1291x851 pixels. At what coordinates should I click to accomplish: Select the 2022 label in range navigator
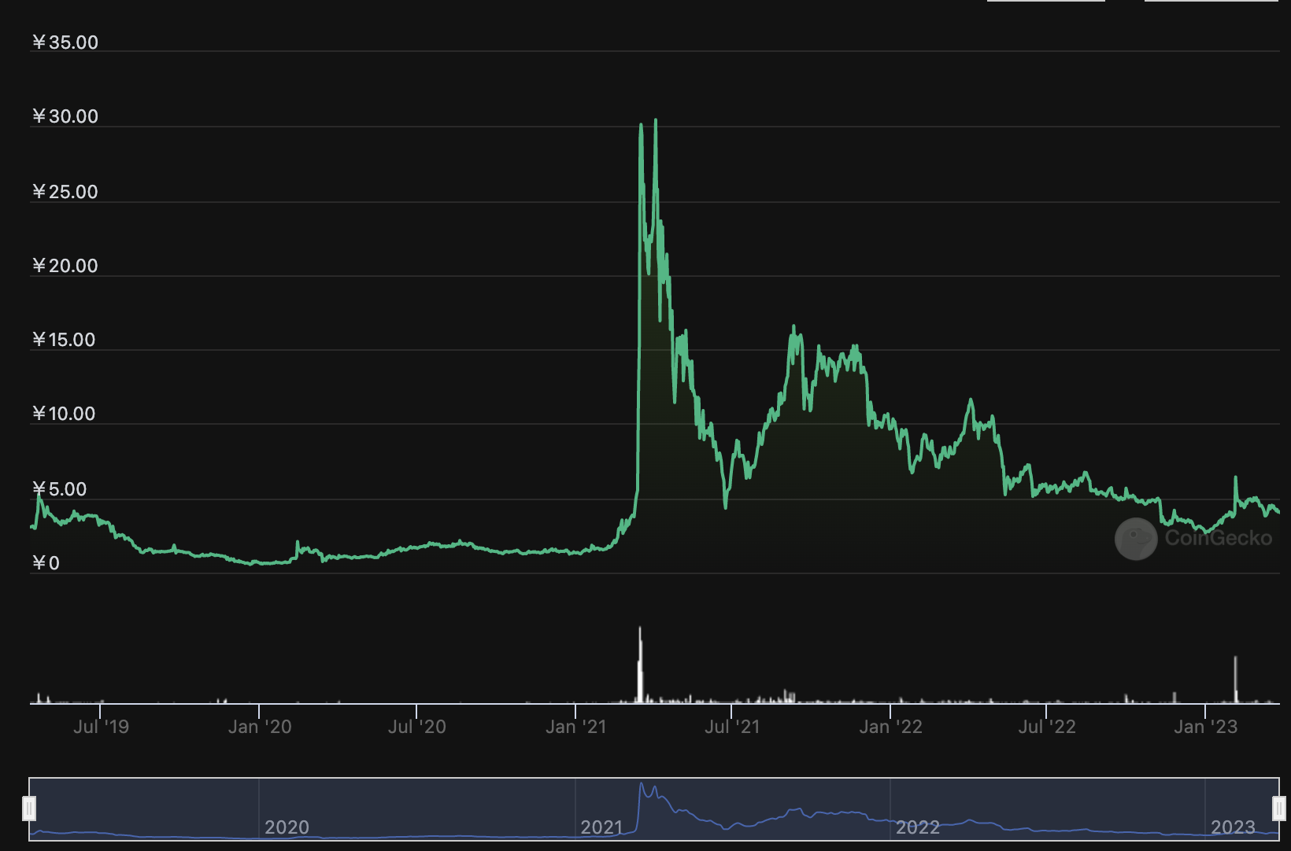pos(917,827)
